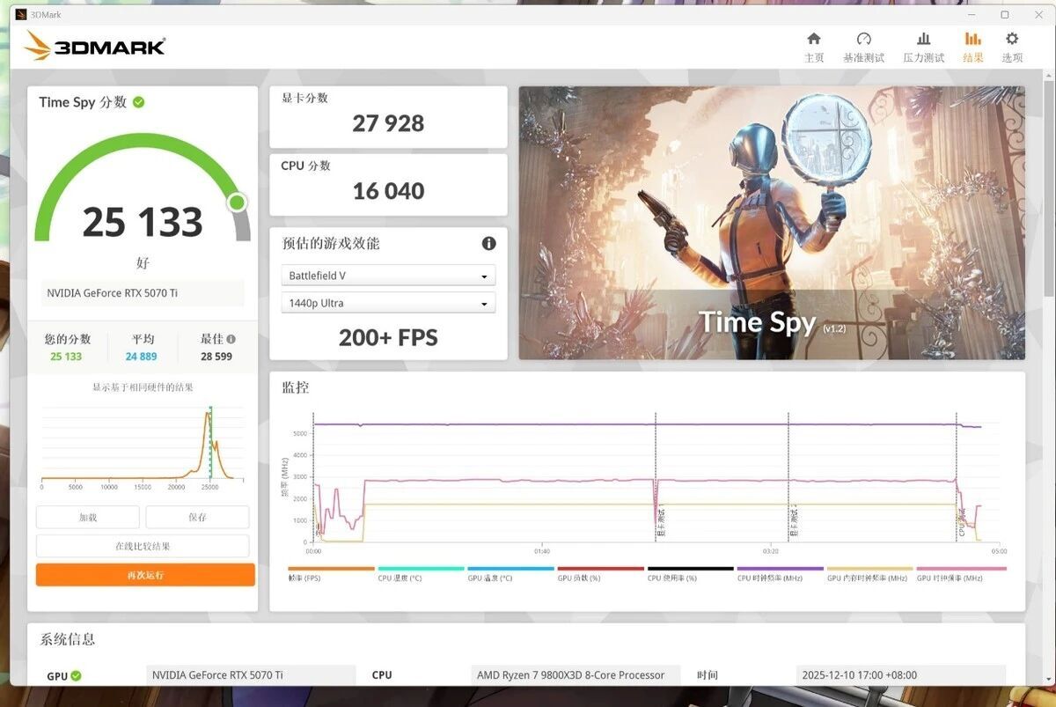This screenshot has width=1056, height=707.
Task: Click the info icon beside 最佳
Action: [x=231, y=339]
